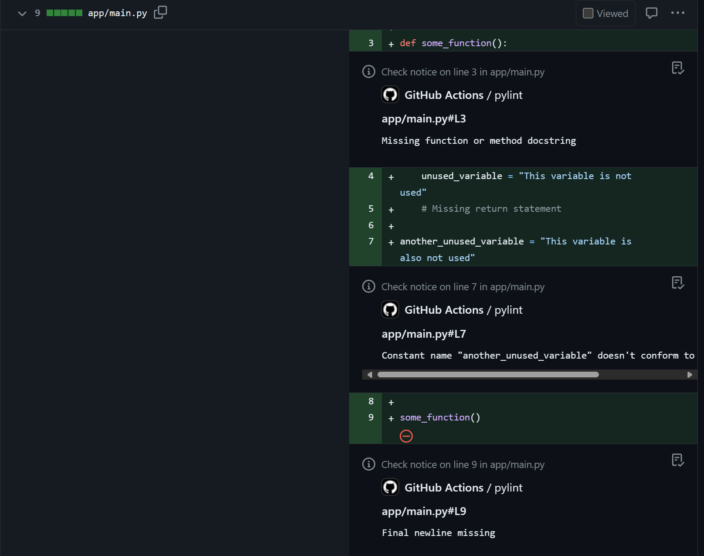Open annotation details icon for line 9 notice
The image size is (704, 556).
click(x=678, y=460)
